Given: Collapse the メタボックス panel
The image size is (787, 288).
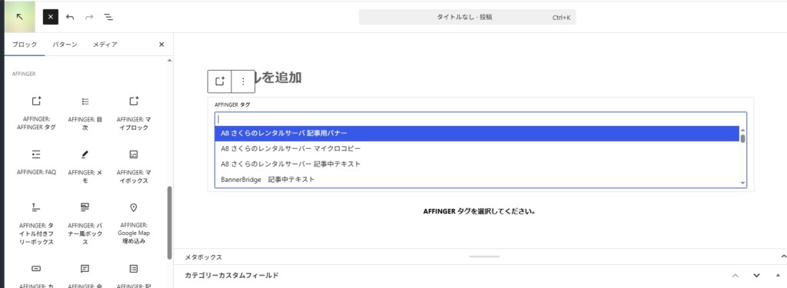Looking at the screenshot, I should 783,257.
